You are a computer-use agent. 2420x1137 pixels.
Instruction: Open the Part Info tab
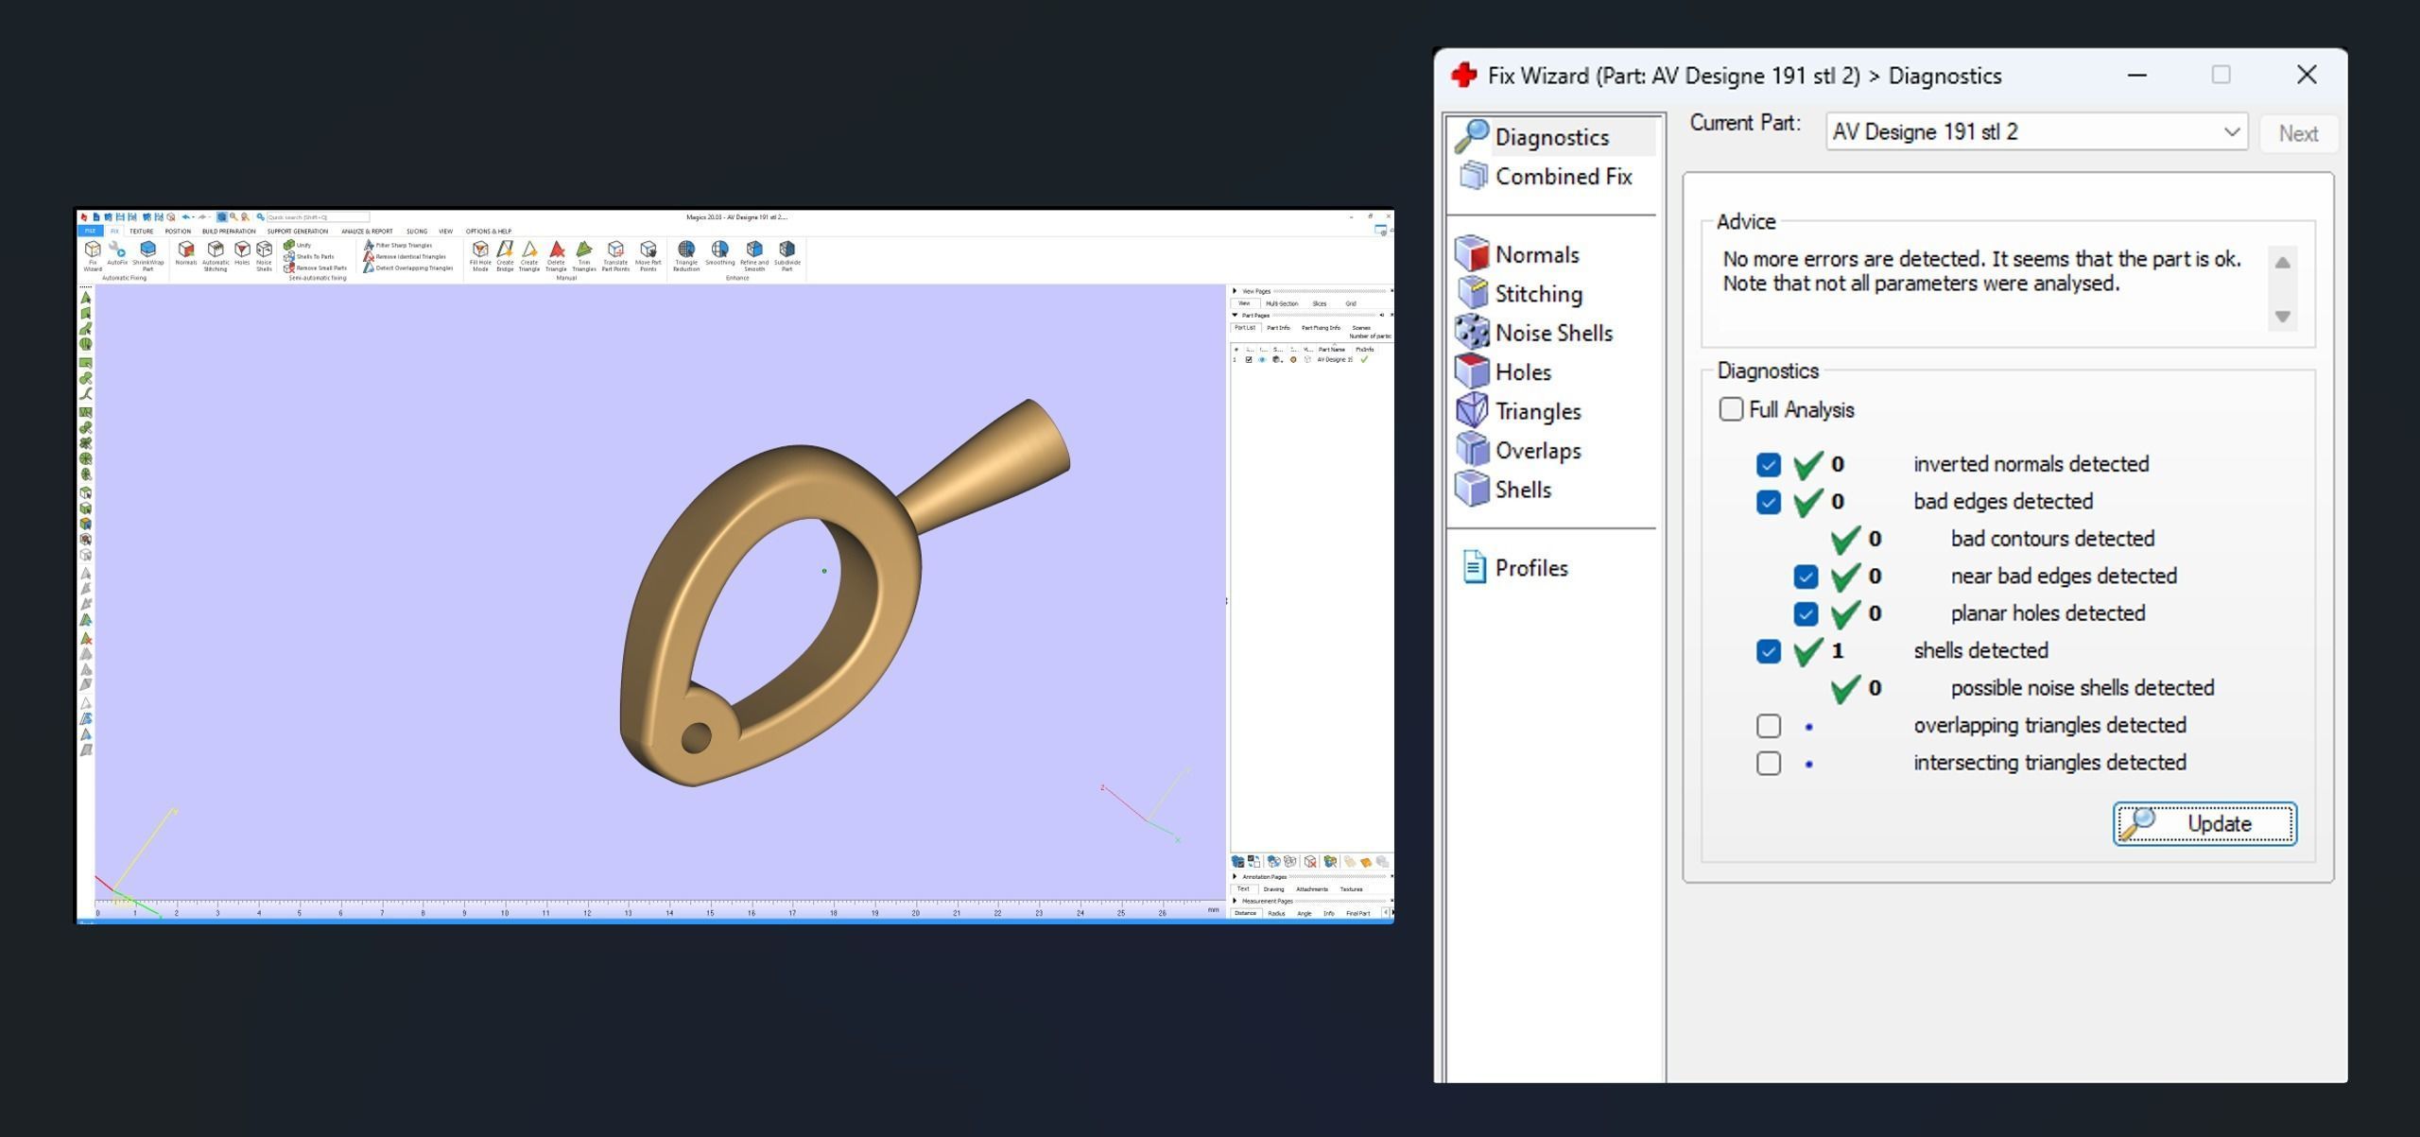click(1278, 328)
